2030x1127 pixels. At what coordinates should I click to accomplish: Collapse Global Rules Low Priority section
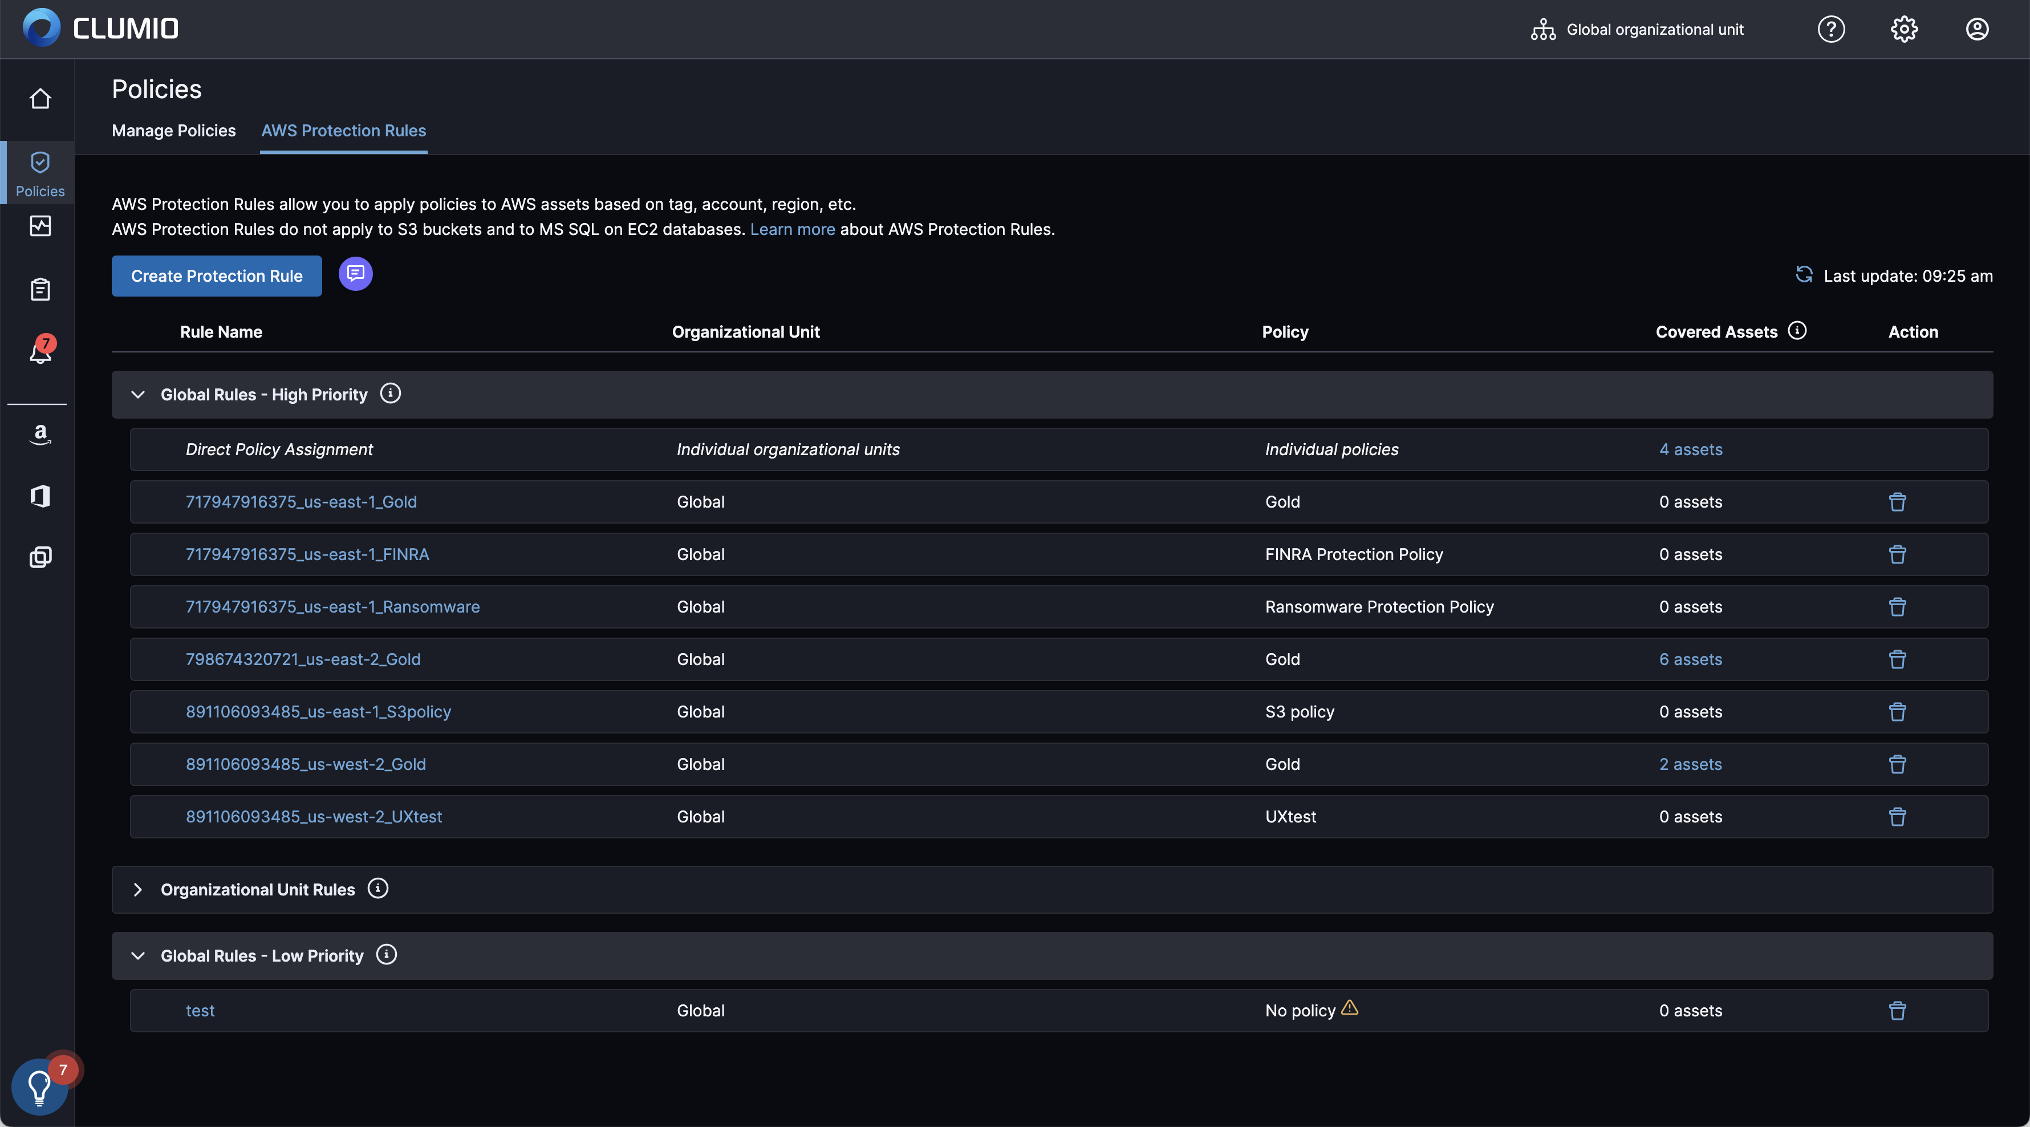[138, 956]
